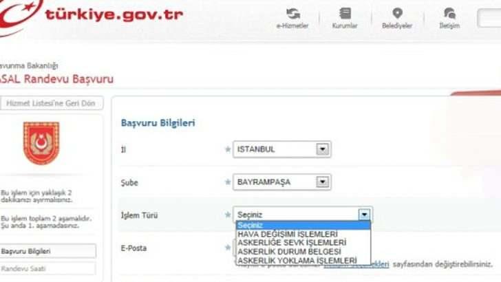Open the İl dropdown showing ISTANBUL

pyautogui.click(x=282, y=149)
